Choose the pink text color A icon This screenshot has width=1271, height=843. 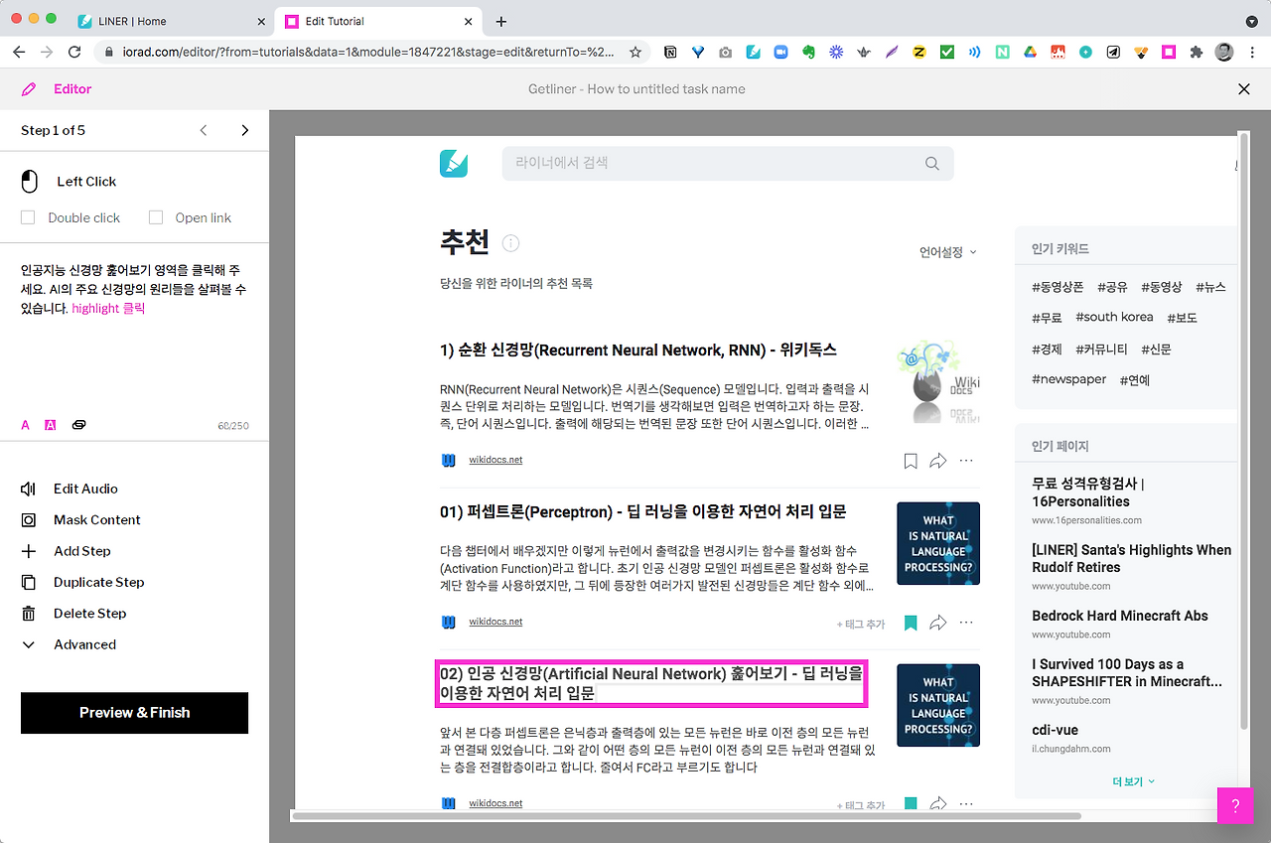point(26,426)
